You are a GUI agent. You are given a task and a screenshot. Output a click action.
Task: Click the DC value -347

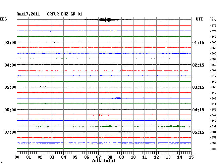tap(213, 76)
